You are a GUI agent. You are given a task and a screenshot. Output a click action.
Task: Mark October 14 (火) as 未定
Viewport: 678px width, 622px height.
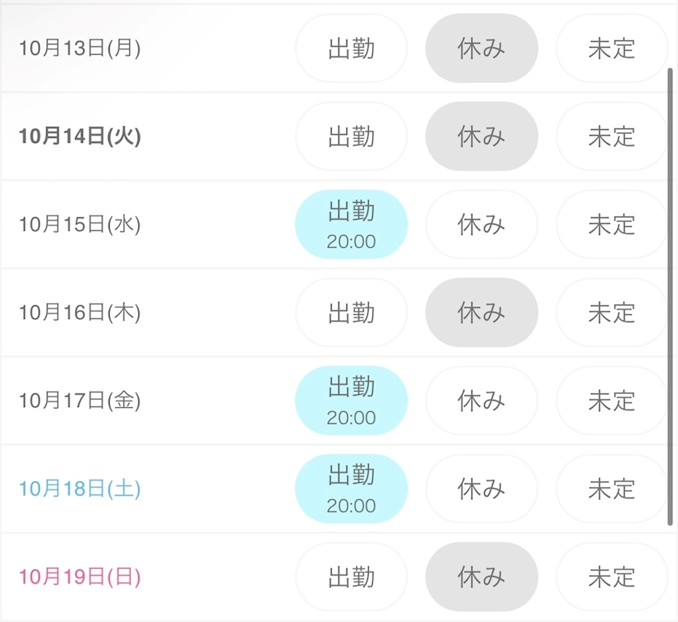pyautogui.click(x=611, y=137)
